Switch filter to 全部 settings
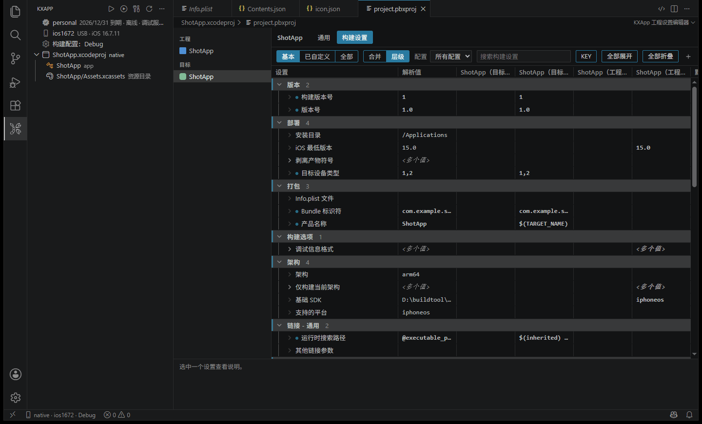 pyautogui.click(x=347, y=57)
